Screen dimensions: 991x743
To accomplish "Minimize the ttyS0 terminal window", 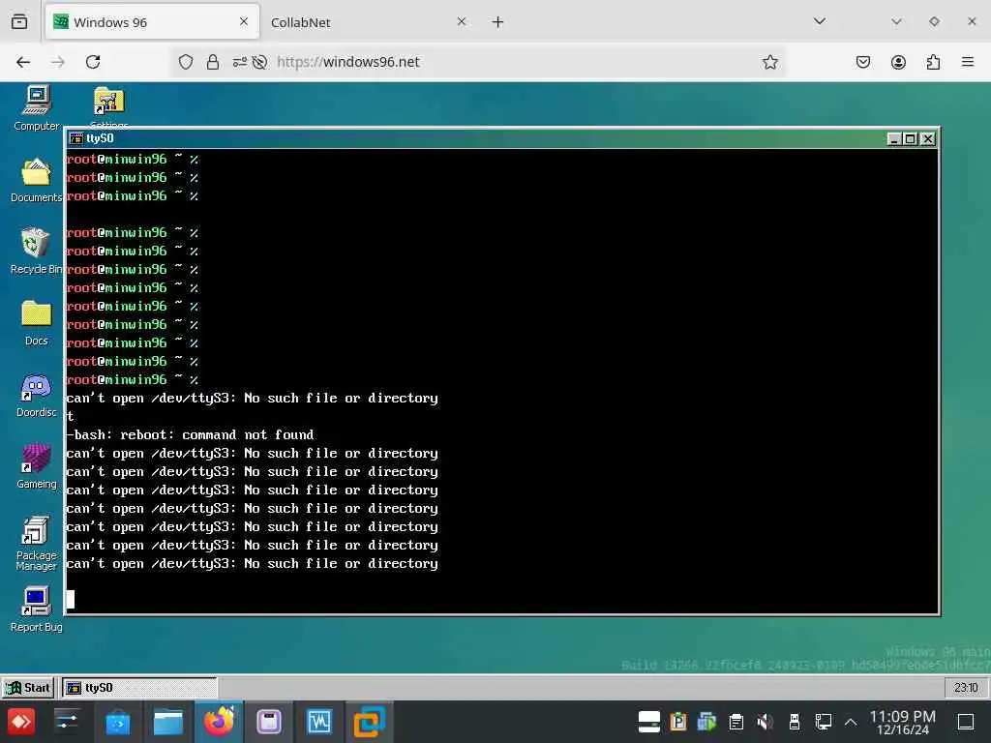I will click(x=893, y=139).
